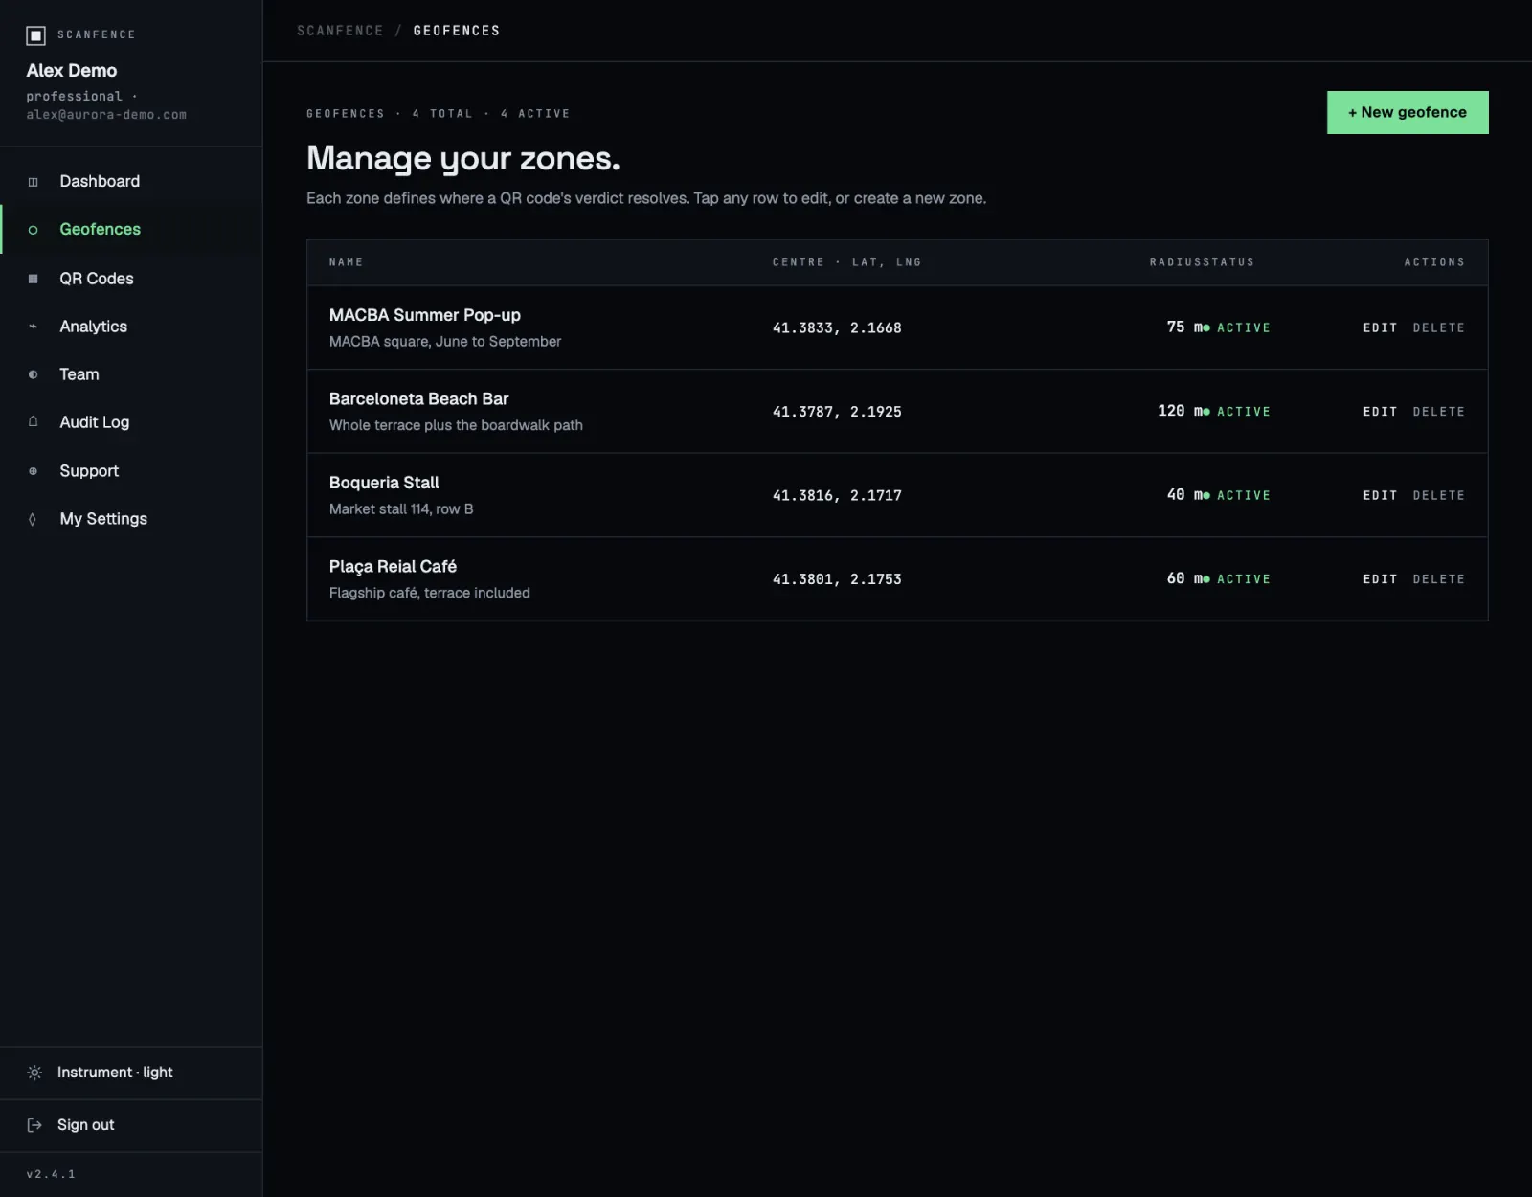Delete Plaça Reial Café zone
This screenshot has width=1532, height=1197.
click(1439, 579)
